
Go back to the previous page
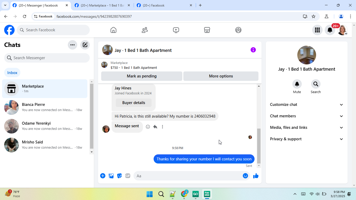coord(6,16)
